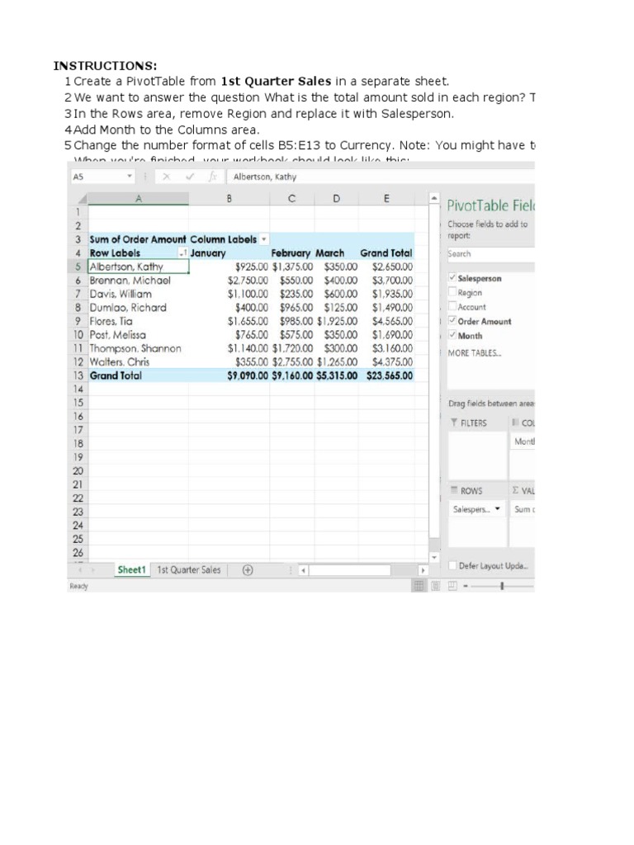Switch to Page Layout view icon
This screenshot has width=634, height=845.
(x=436, y=586)
